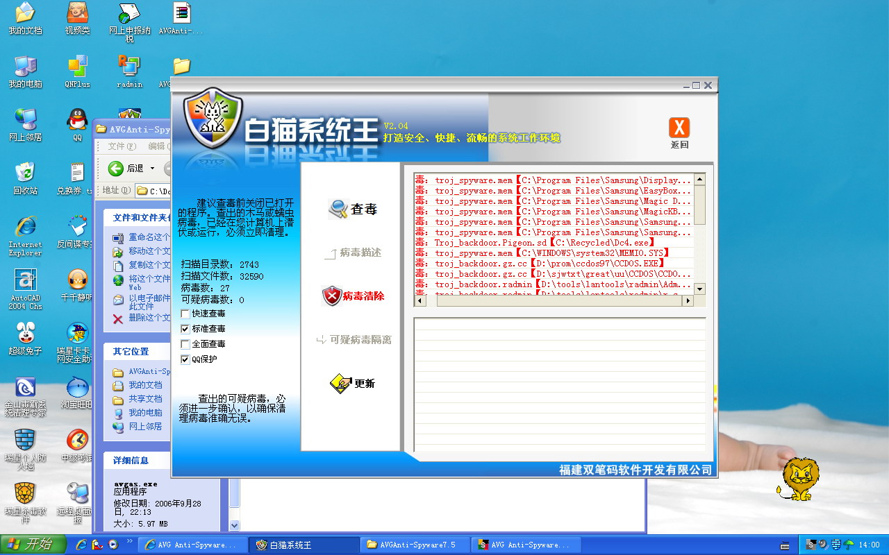
Task: Enable 快速查毒 quick scan checkbox
Action: click(x=185, y=314)
